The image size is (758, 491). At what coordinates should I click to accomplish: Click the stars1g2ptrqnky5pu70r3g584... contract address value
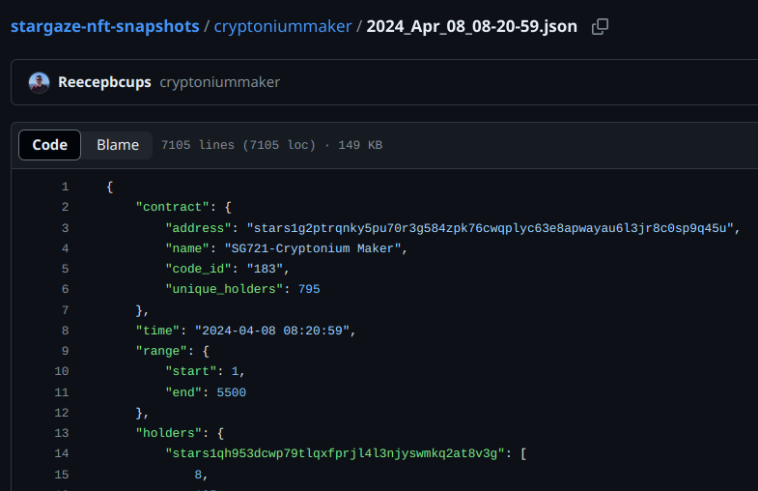[491, 228]
